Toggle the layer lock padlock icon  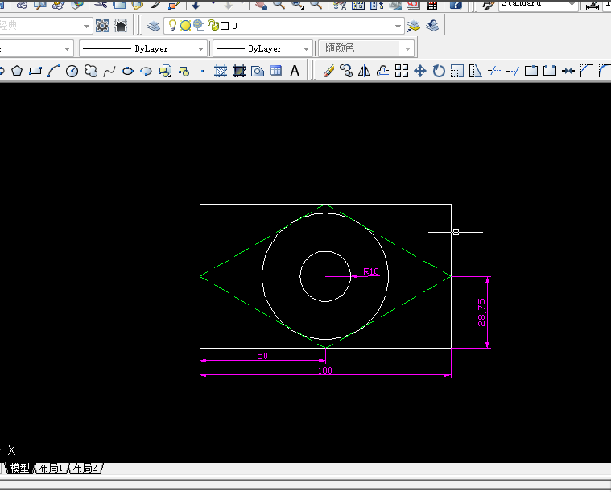[212, 26]
